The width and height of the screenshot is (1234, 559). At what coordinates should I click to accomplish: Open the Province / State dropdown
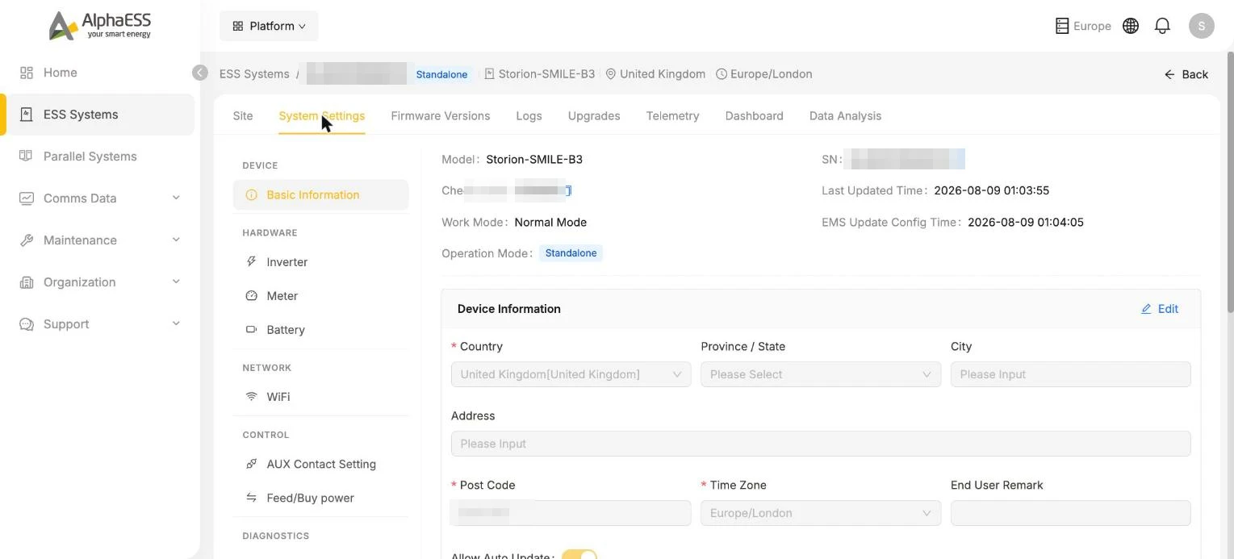tap(821, 374)
